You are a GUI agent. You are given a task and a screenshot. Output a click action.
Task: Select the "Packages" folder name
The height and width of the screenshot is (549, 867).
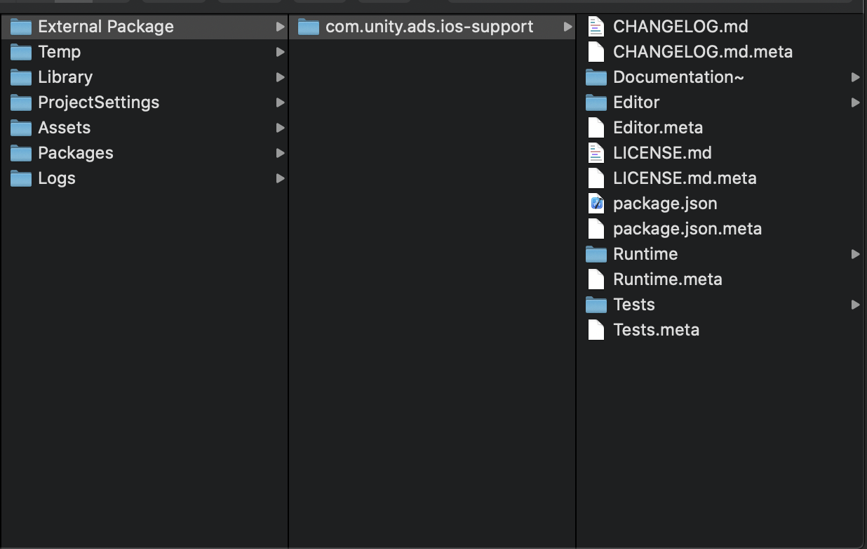(76, 153)
